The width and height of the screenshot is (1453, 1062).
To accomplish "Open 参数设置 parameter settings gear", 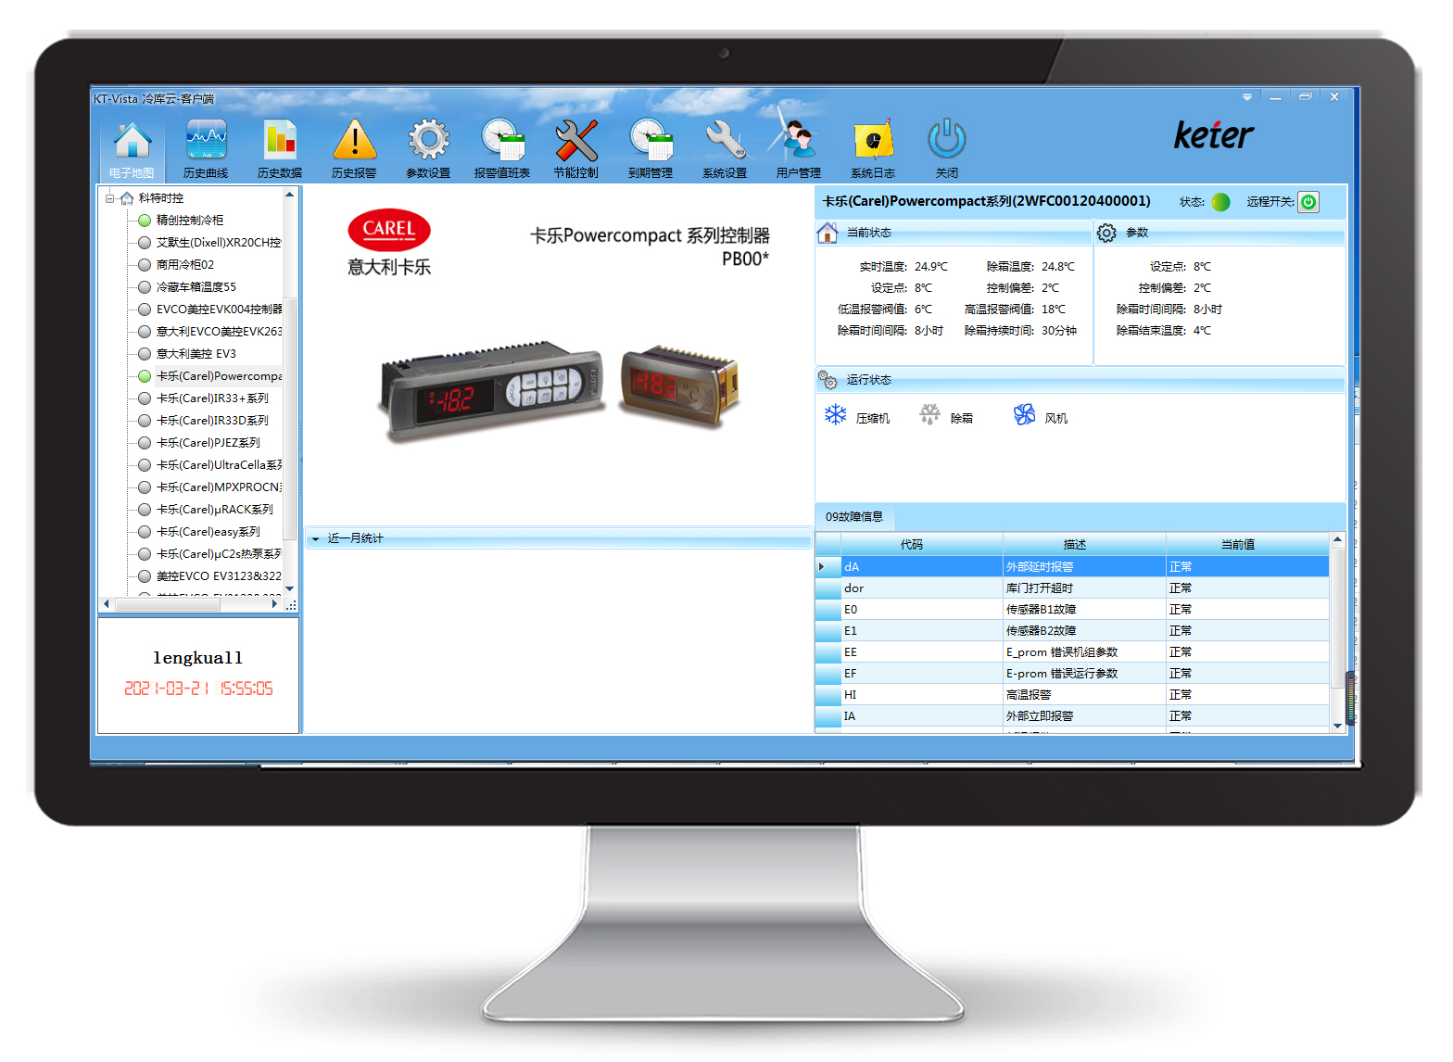I will 428,148.
